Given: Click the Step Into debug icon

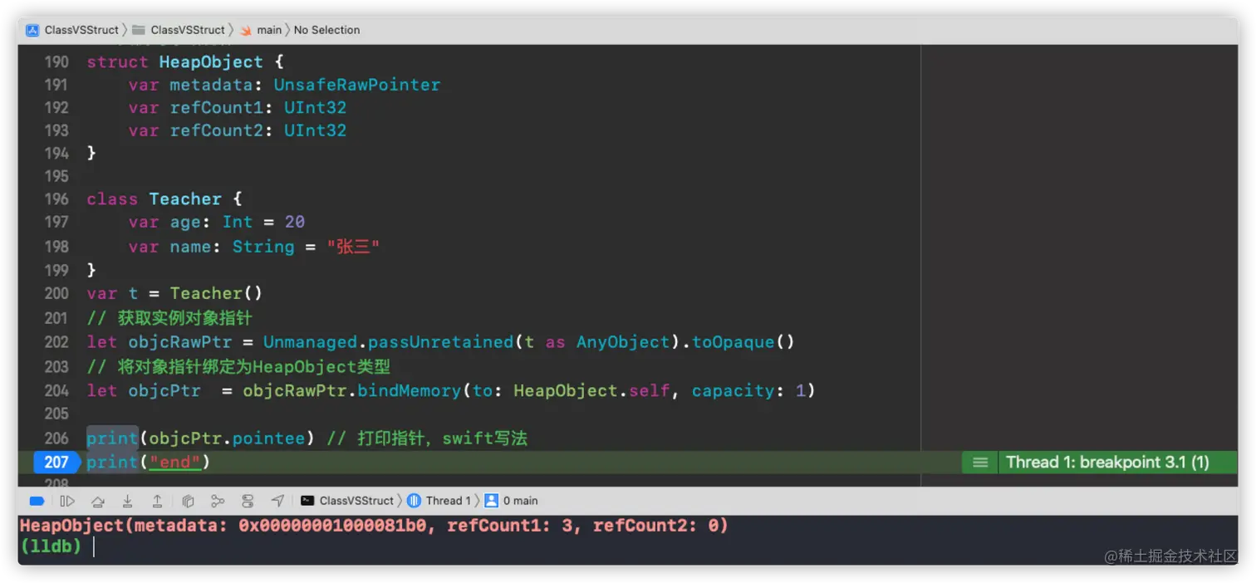Looking at the screenshot, I should coord(127,501).
